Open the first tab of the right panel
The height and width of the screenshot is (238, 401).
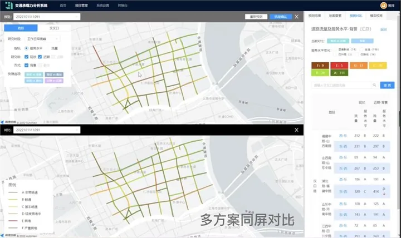[x=315, y=16]
